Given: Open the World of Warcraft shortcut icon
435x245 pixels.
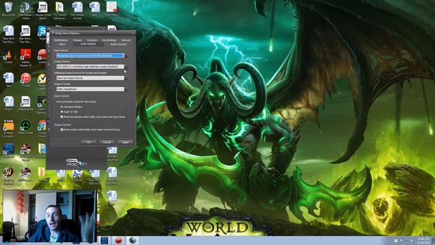Looking at the screenshot, I should tap(8, 176).
